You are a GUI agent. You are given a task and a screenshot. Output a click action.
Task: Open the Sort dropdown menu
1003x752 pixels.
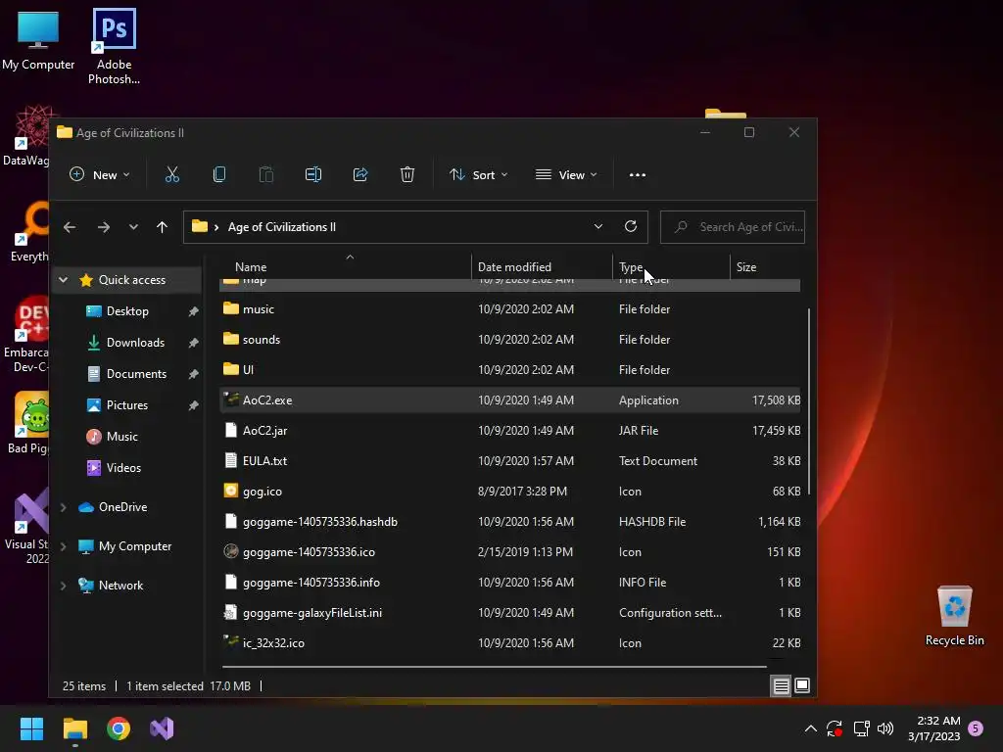tap(478, 174)
